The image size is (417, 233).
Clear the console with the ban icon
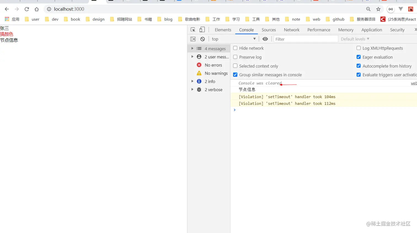tap(203, 39)
